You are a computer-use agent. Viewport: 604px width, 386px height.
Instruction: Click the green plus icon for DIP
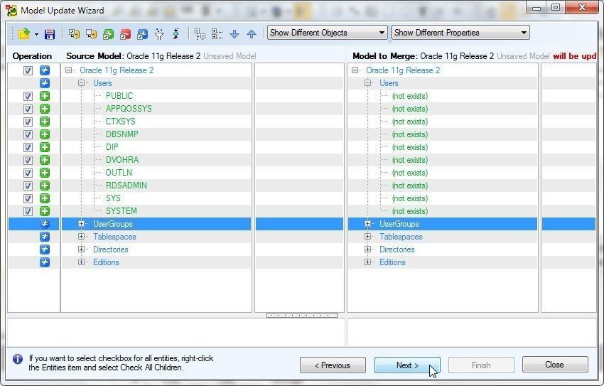click(45, 147)
